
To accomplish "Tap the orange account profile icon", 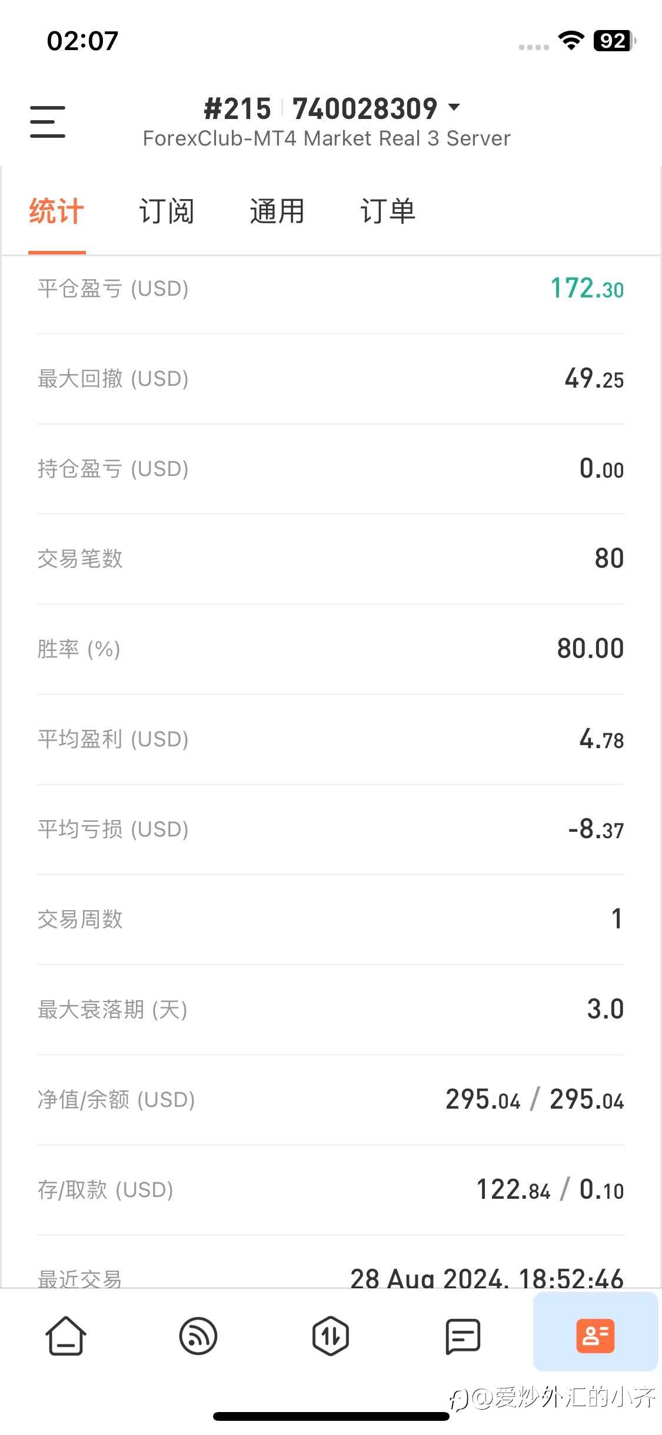I will [x=595, y=1335].
